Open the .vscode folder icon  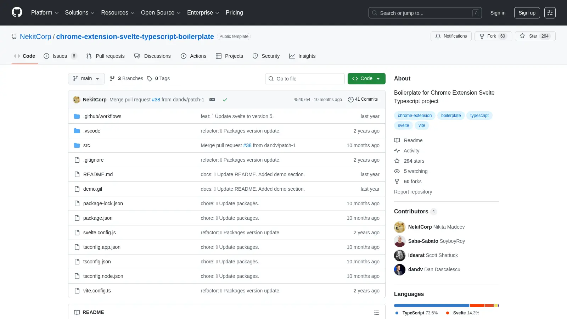tap(77, 131)
